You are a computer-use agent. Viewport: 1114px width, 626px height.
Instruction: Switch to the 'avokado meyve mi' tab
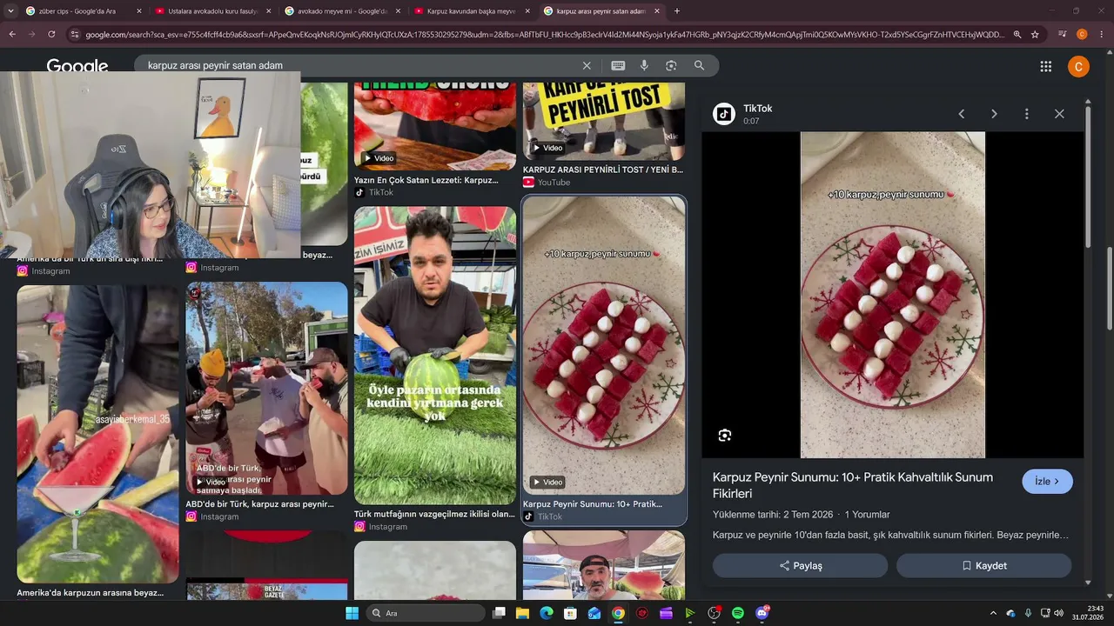click(342, 11)
